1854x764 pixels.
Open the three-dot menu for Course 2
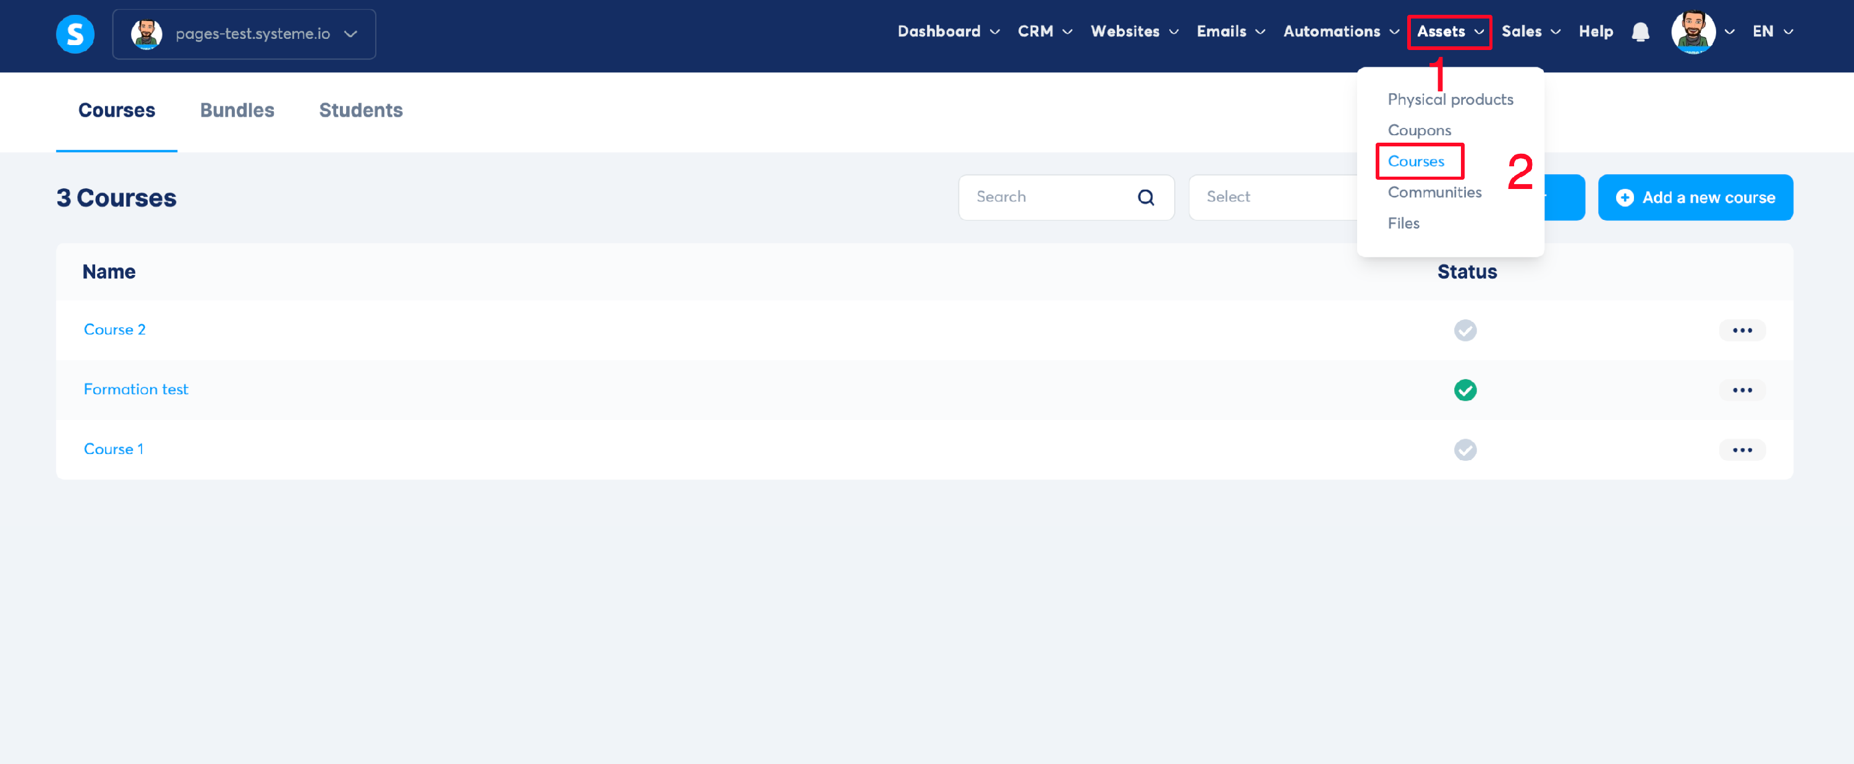click(x=1741, y=330)
